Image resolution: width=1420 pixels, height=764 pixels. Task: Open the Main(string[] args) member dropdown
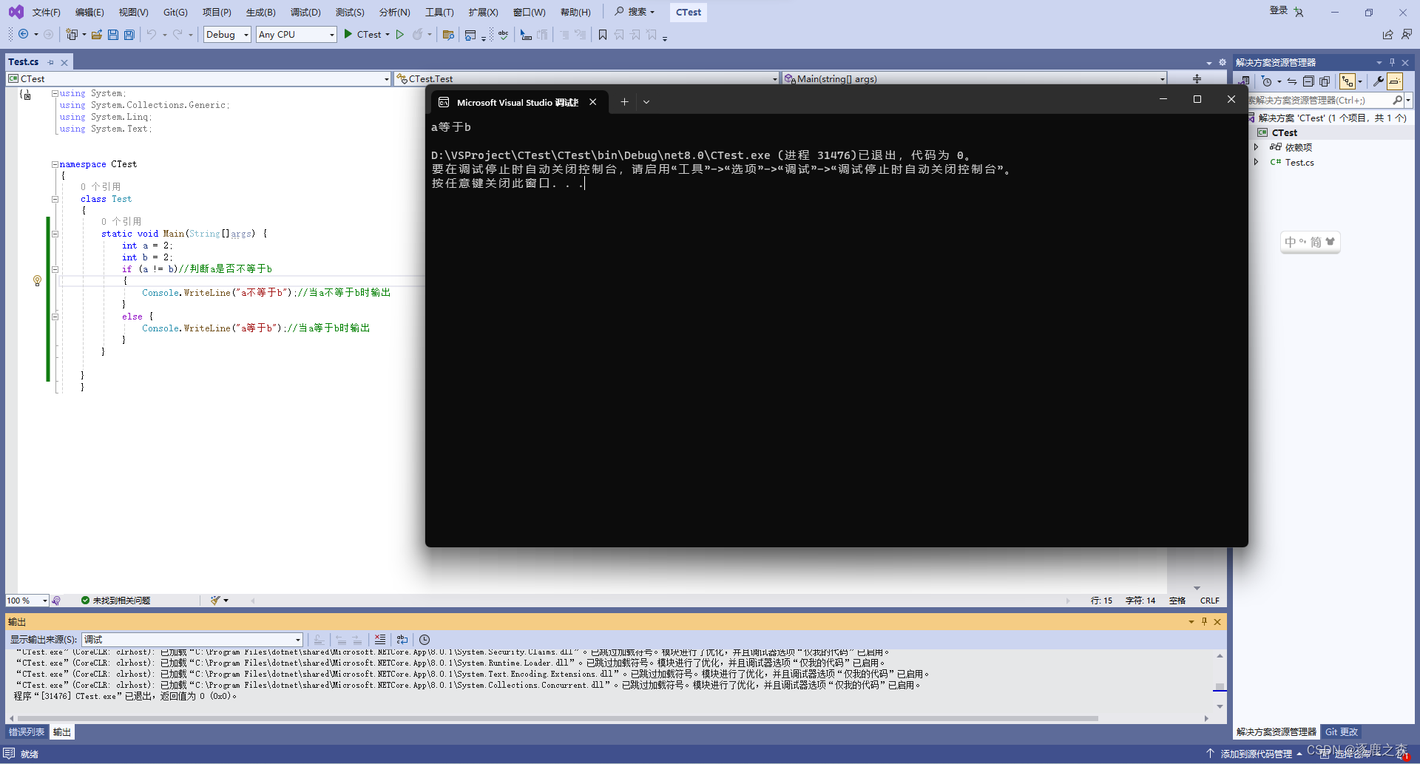(x=974, y=78)
